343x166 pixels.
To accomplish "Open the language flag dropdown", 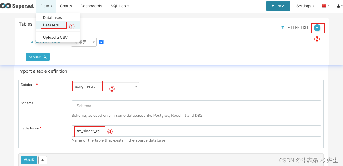I will click(326, 6).
